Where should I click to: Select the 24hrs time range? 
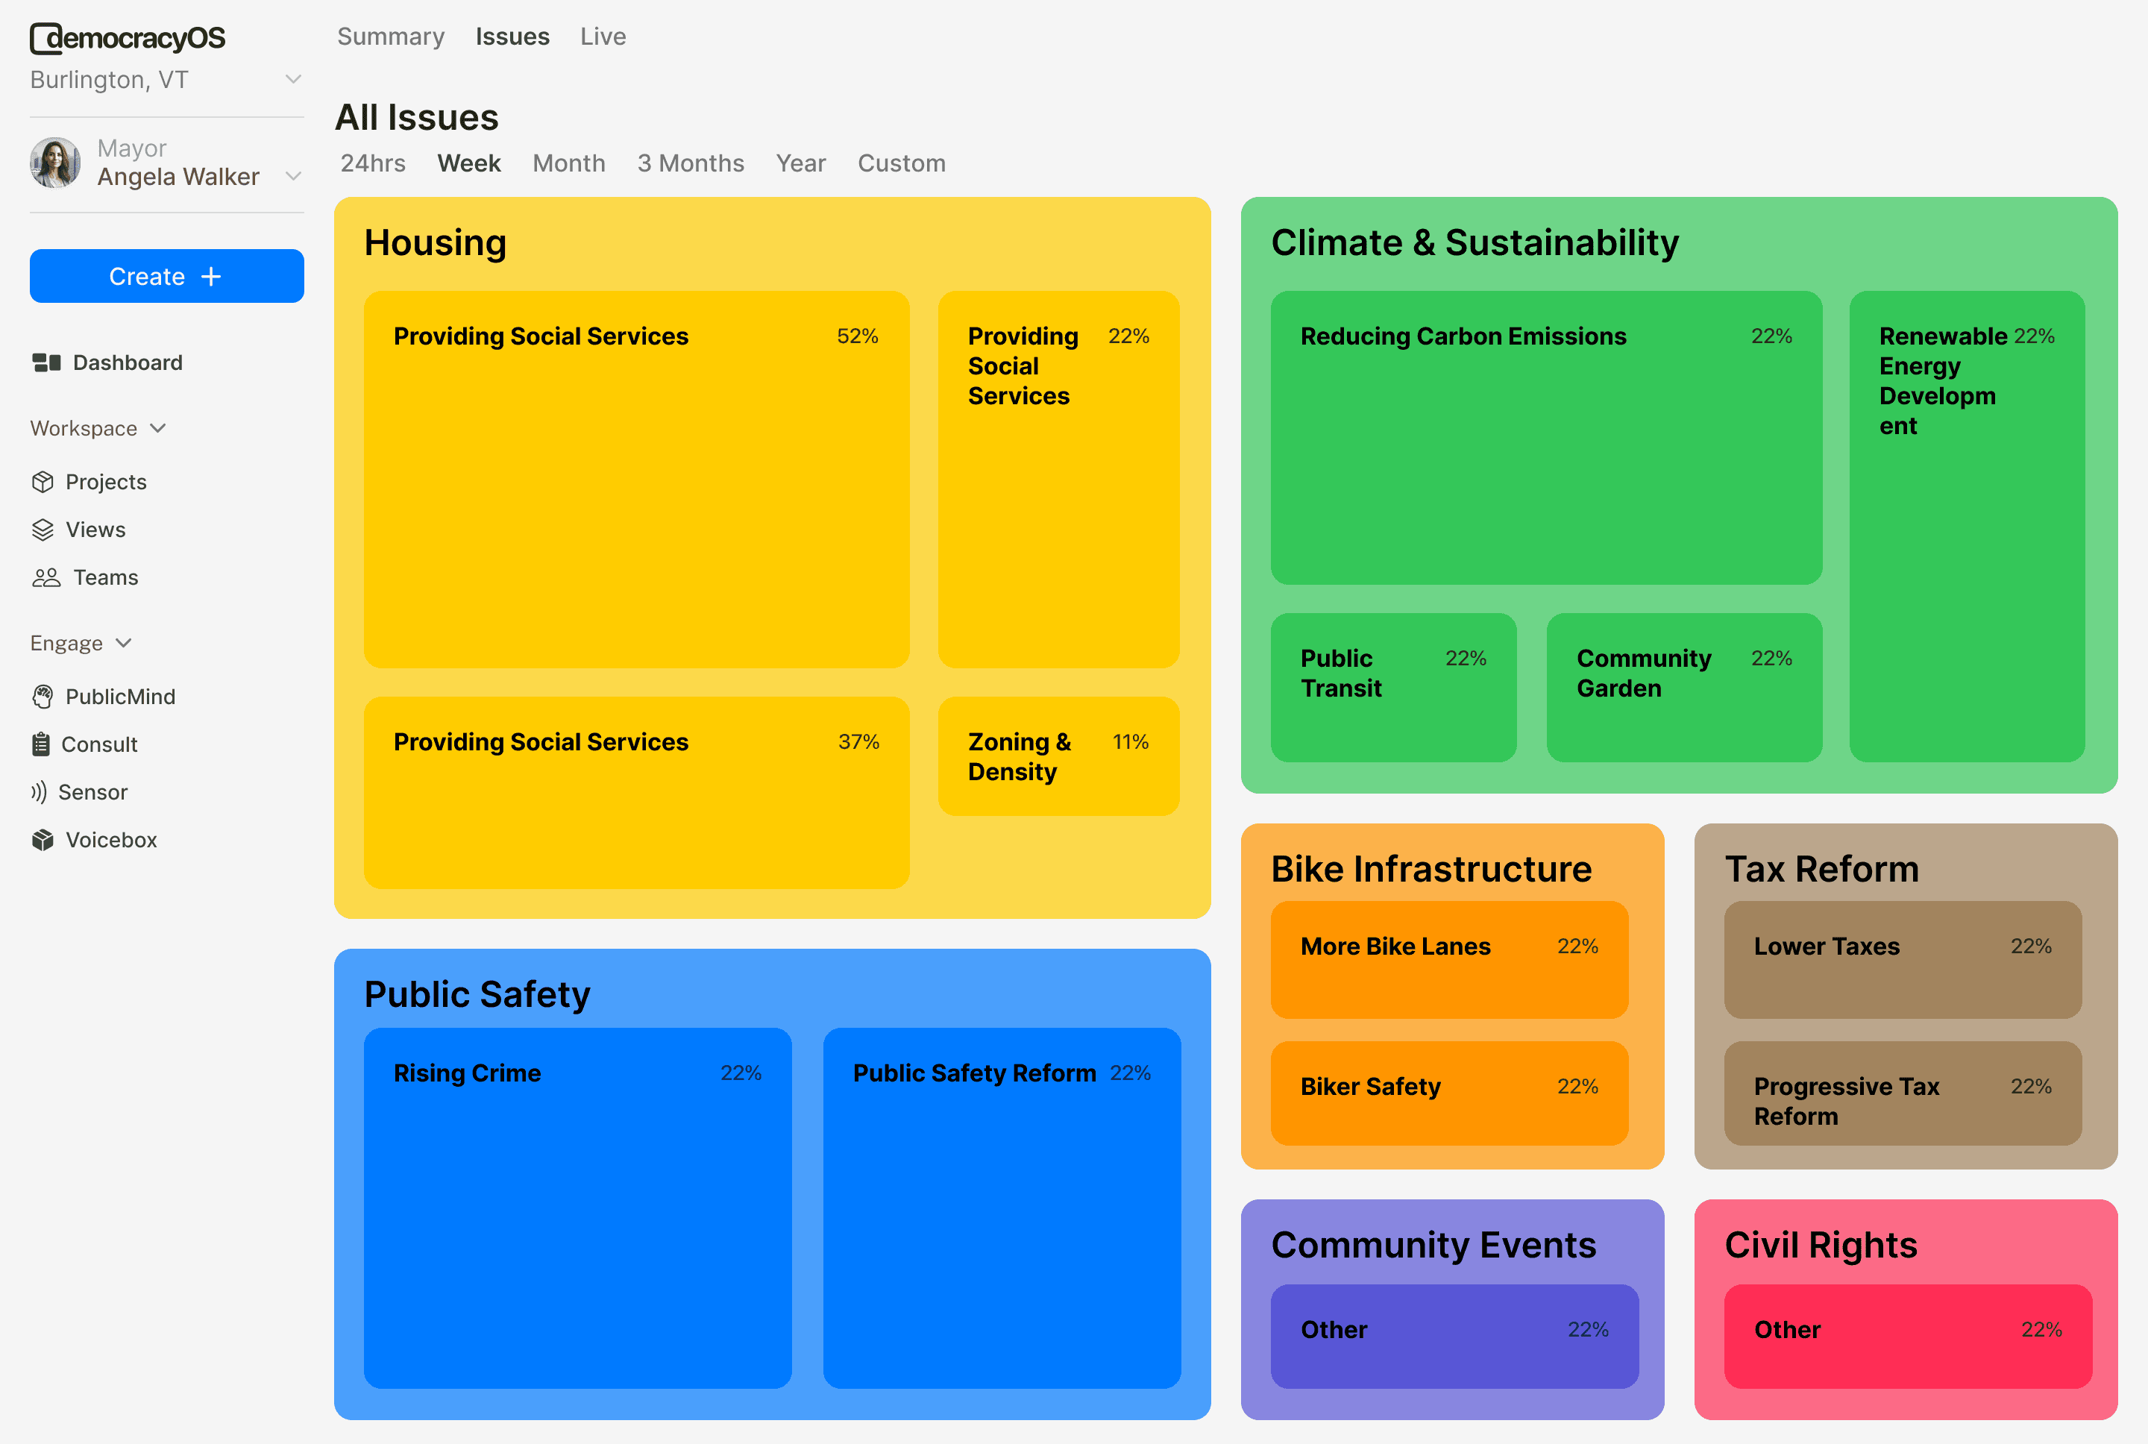point(373,163)
